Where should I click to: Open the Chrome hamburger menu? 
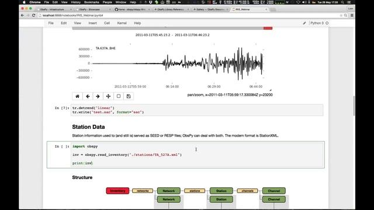click(x=352, y=15)
